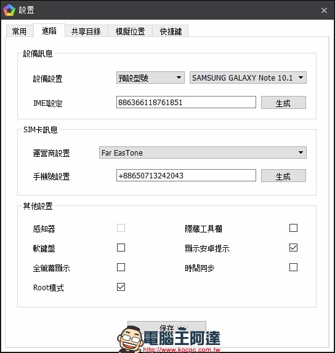Image resolution: width=335 pixels, height=353 pixels.
Task: Generate a new IMEI with 生成 button
Action: 283,103
